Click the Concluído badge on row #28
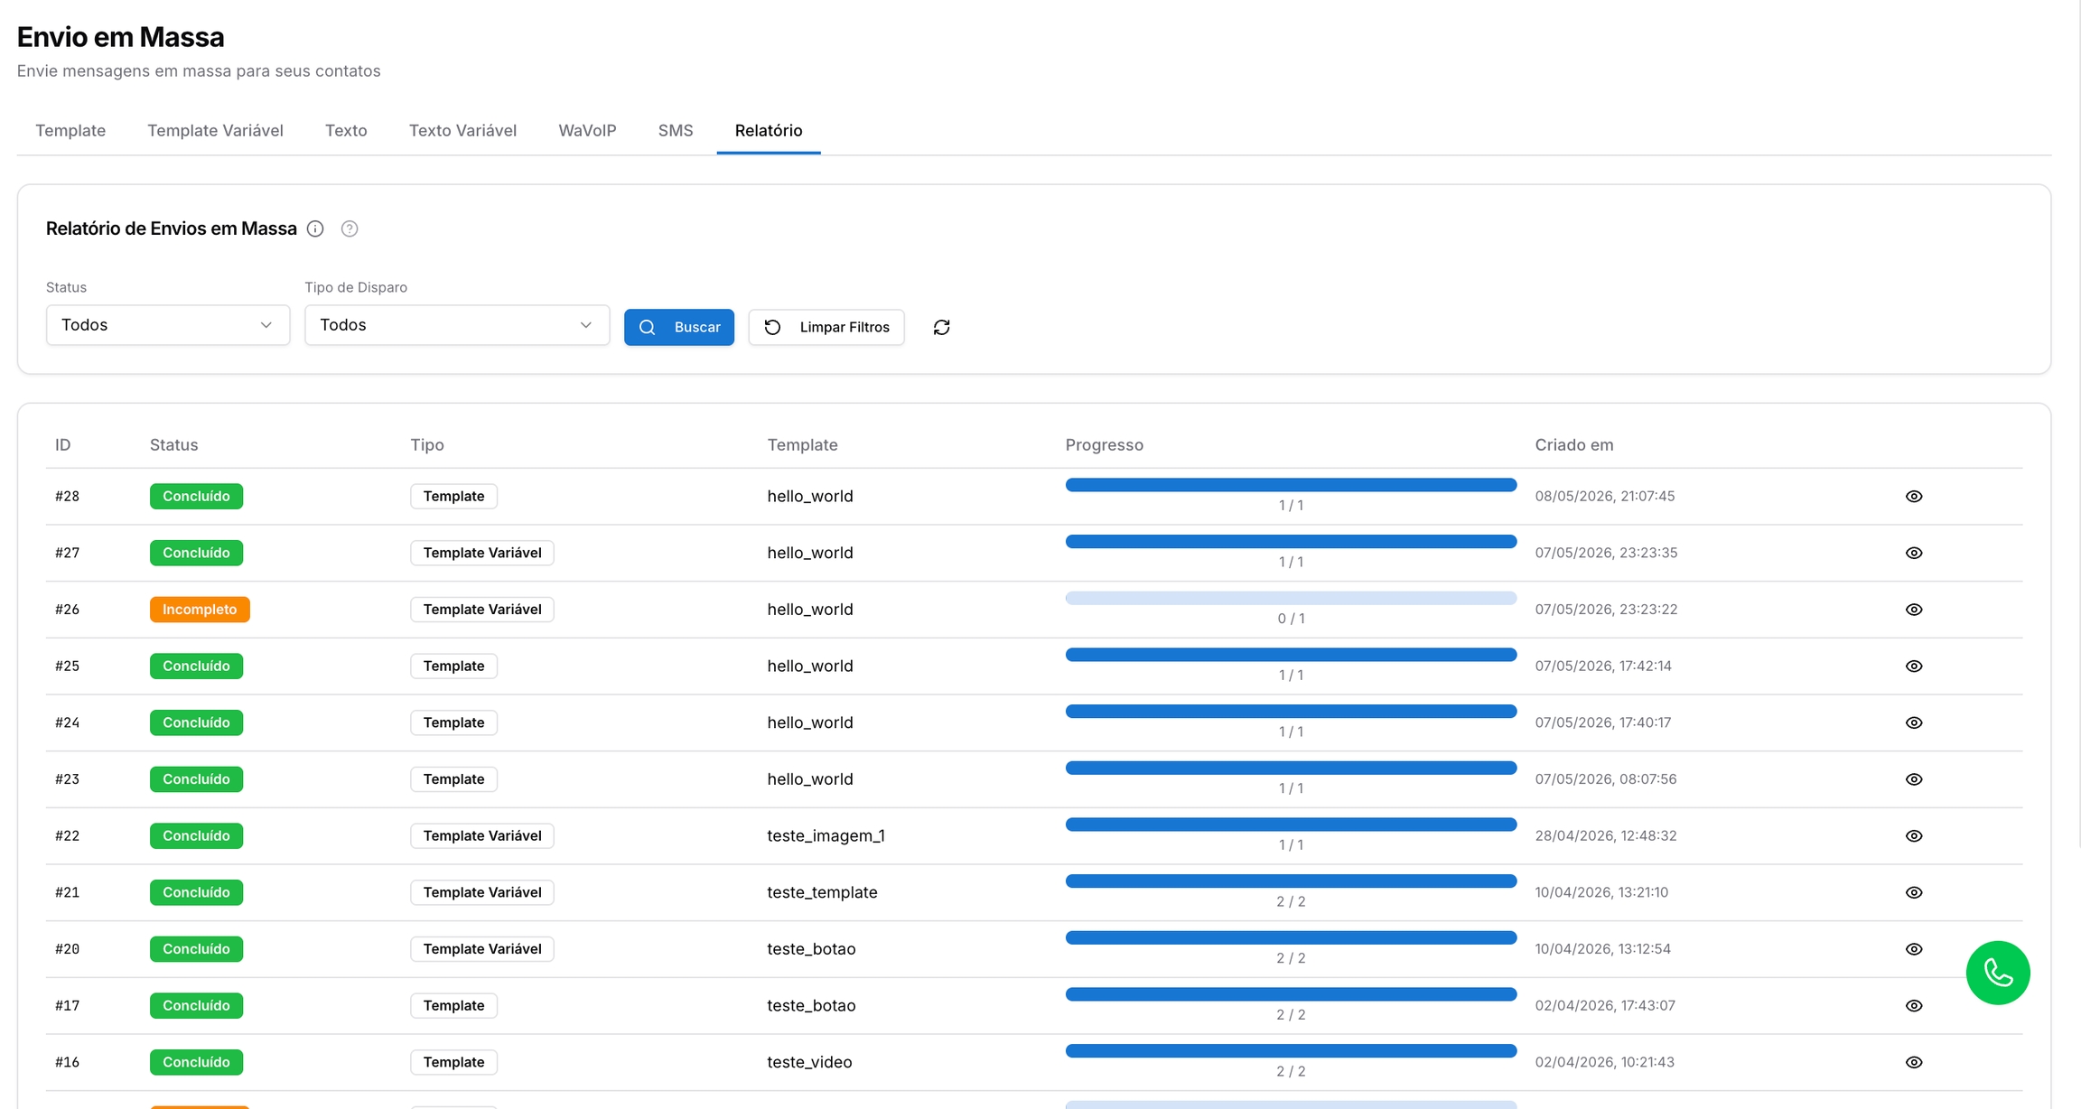The width and height of the screenshot is (2081, 1109). tap(196, 496)
